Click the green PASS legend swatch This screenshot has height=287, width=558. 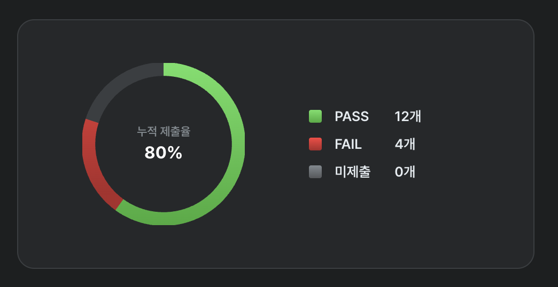pos(315,116)
